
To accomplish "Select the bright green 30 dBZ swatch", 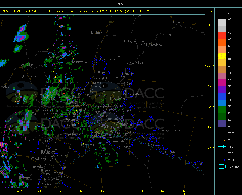I will (x=222, y=110).
